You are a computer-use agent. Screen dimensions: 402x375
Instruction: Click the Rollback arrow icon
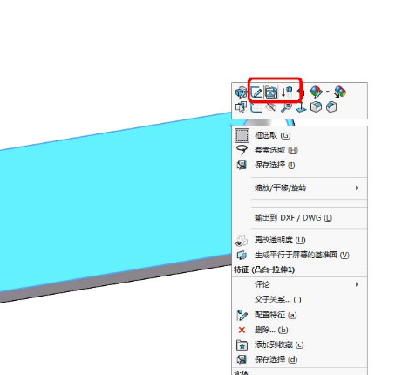pyautogui.click(x=301, y=92)
